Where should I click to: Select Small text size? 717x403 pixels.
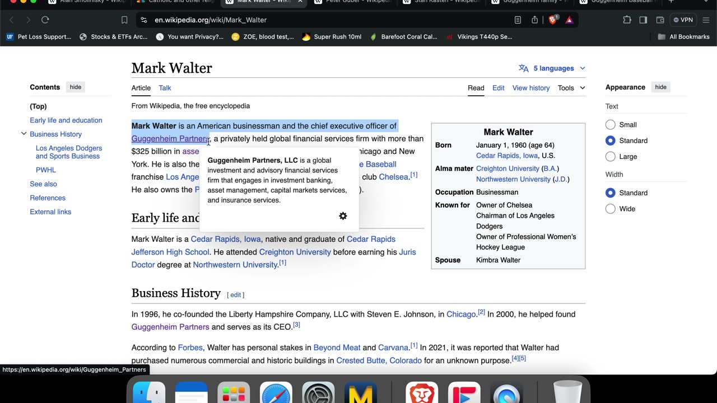tap(611, 125)
